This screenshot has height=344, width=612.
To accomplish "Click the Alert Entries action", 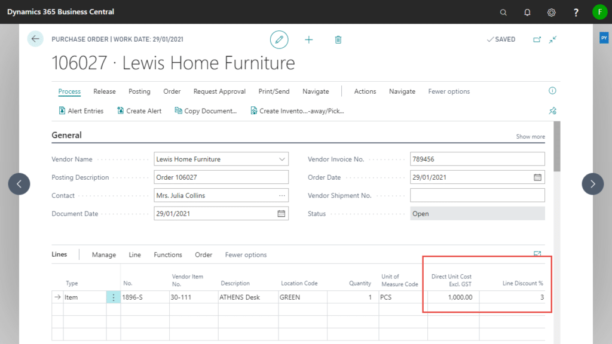I will point(81,110).
